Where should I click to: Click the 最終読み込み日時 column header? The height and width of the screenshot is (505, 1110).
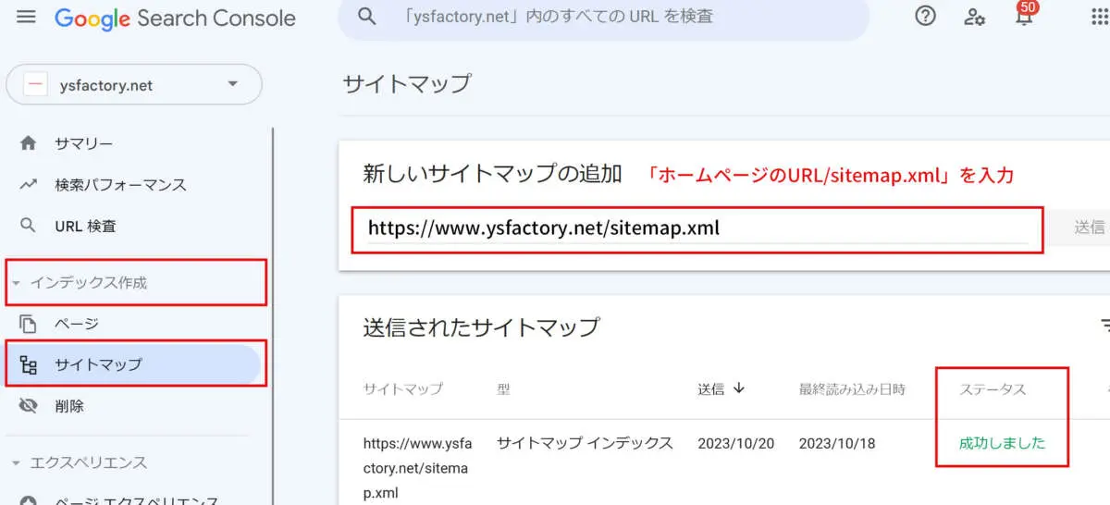coord(853,389)
